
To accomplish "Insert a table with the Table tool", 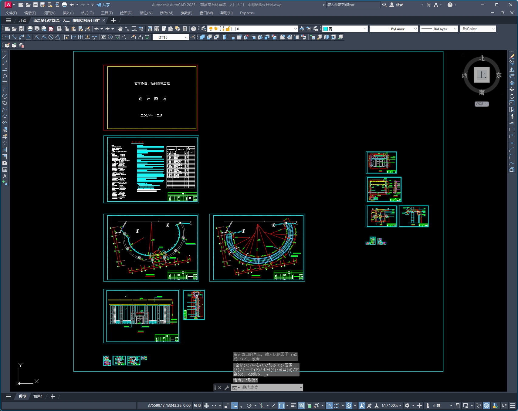I will click(x=5, y=170).
